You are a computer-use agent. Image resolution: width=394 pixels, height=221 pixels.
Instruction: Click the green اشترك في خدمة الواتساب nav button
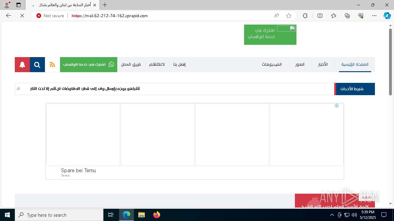(89, 64)
